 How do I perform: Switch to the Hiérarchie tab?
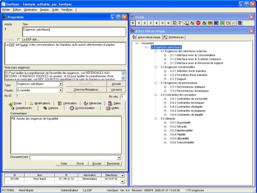(93, 103)
